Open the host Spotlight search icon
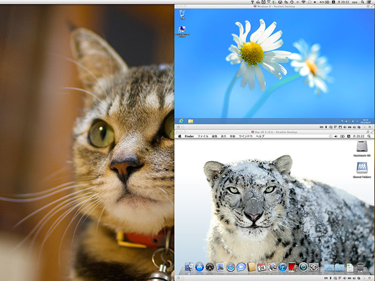This screenshot has height=281, width=375. [x=362, y=2]
